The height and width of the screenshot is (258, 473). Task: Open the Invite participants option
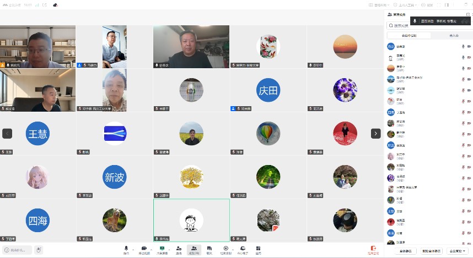coord(179,248)
